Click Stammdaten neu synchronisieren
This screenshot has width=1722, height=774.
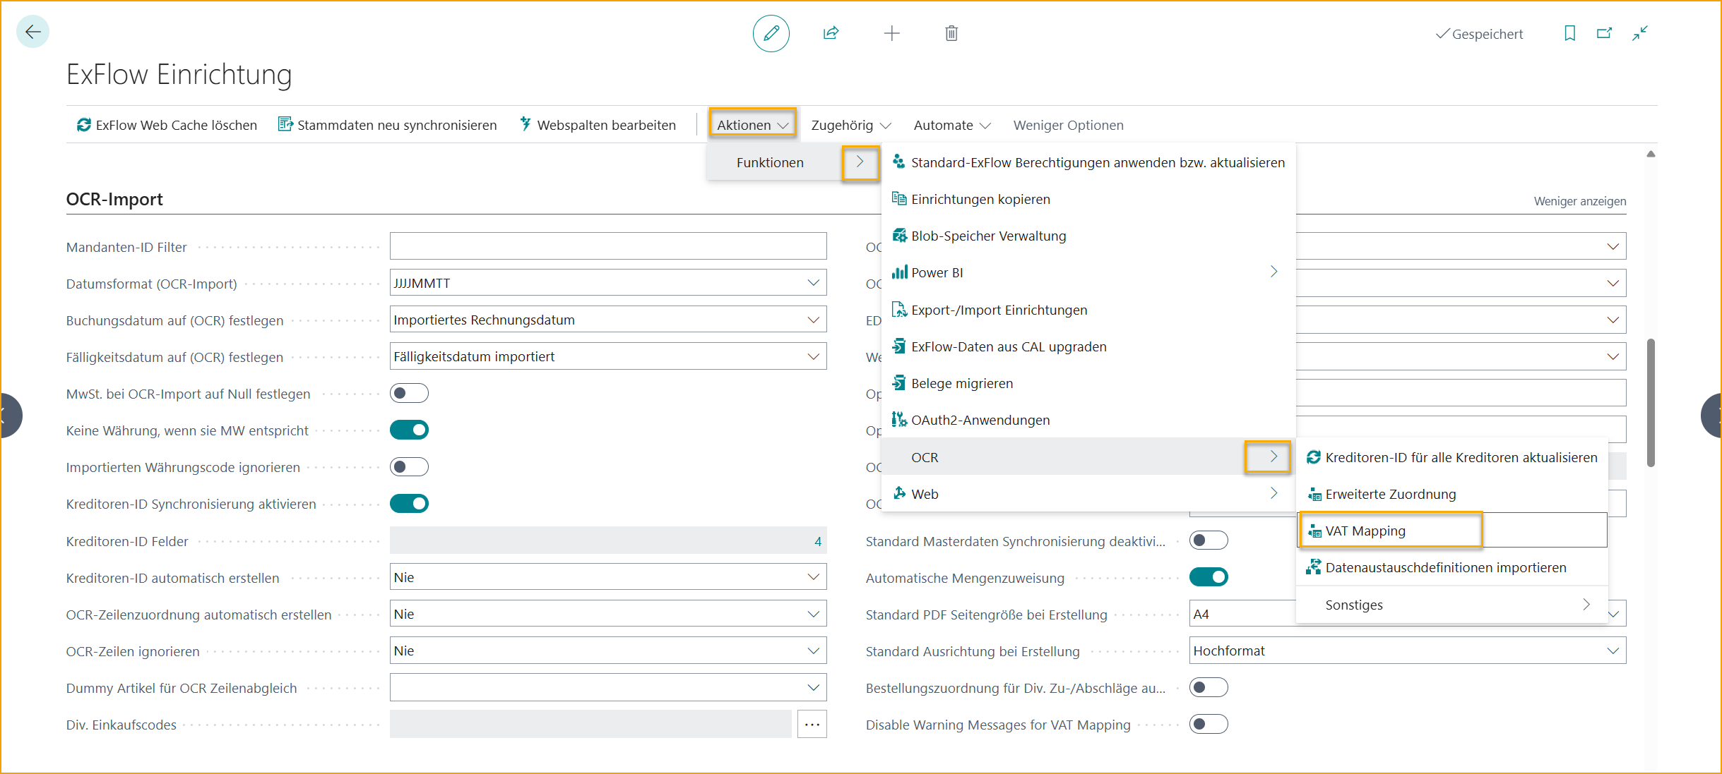[x=387, y=125]
